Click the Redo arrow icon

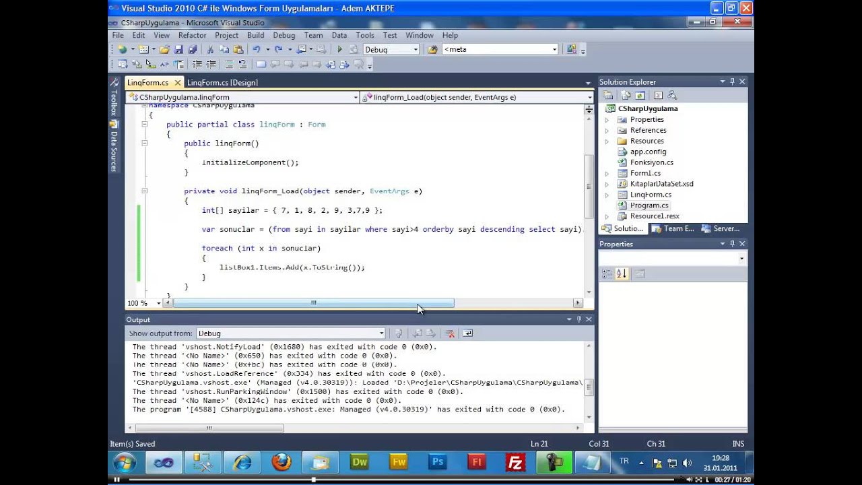pos(278,49)
